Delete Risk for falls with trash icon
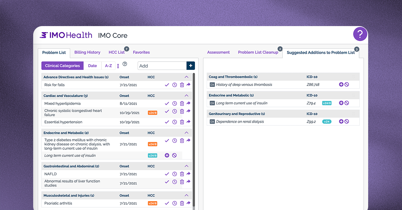Screen dimensions: 402x210 [182, 85]
